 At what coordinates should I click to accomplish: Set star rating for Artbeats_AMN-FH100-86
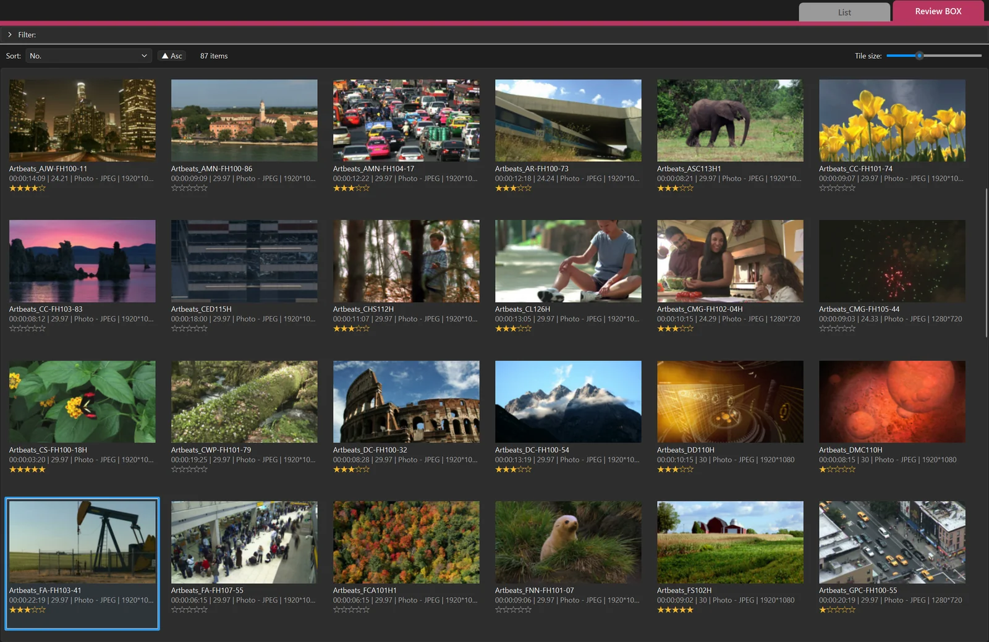point(189,188)
